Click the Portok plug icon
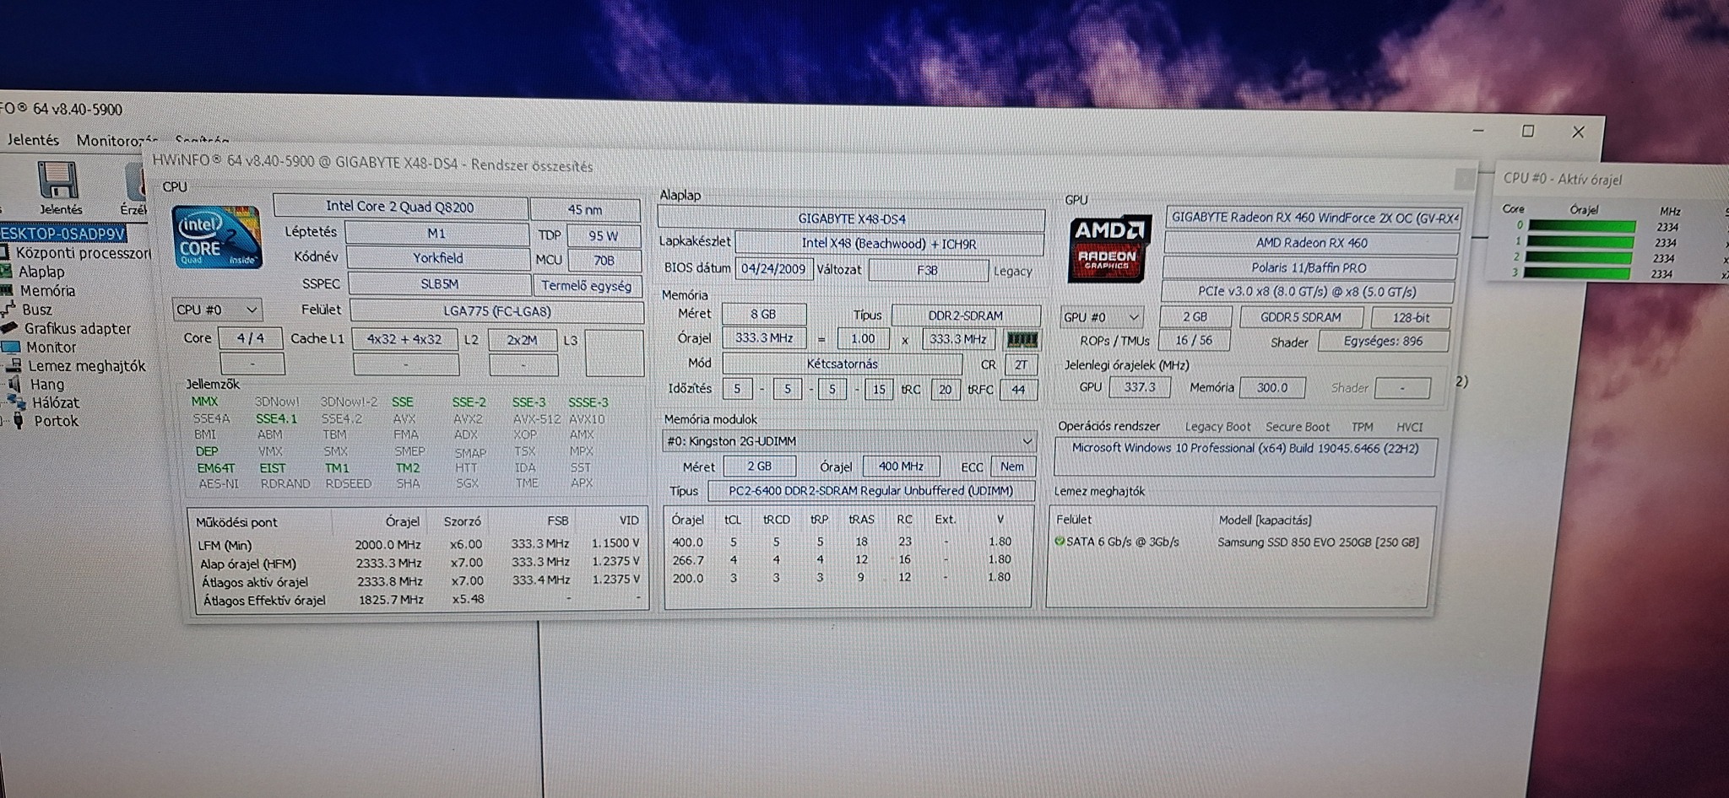Viewport: 1729px width, 798px height. click(19, 421)
